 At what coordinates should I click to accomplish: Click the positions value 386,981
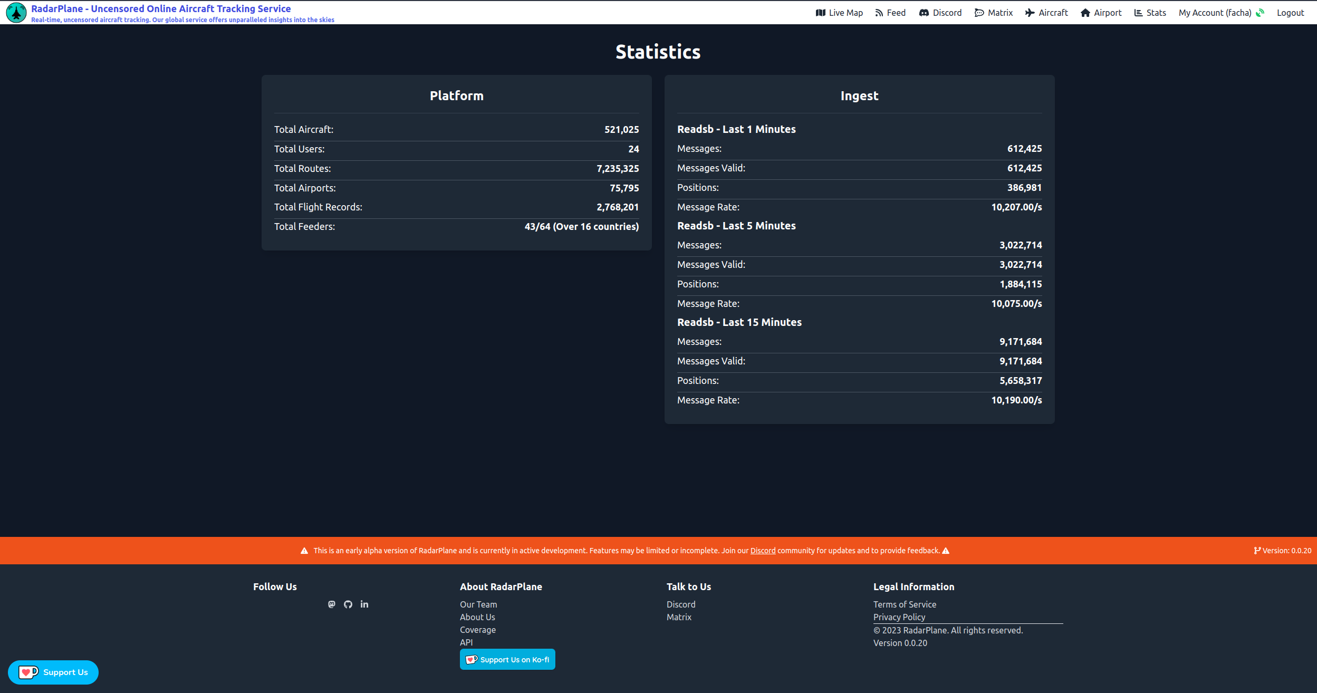point(1024,188)
